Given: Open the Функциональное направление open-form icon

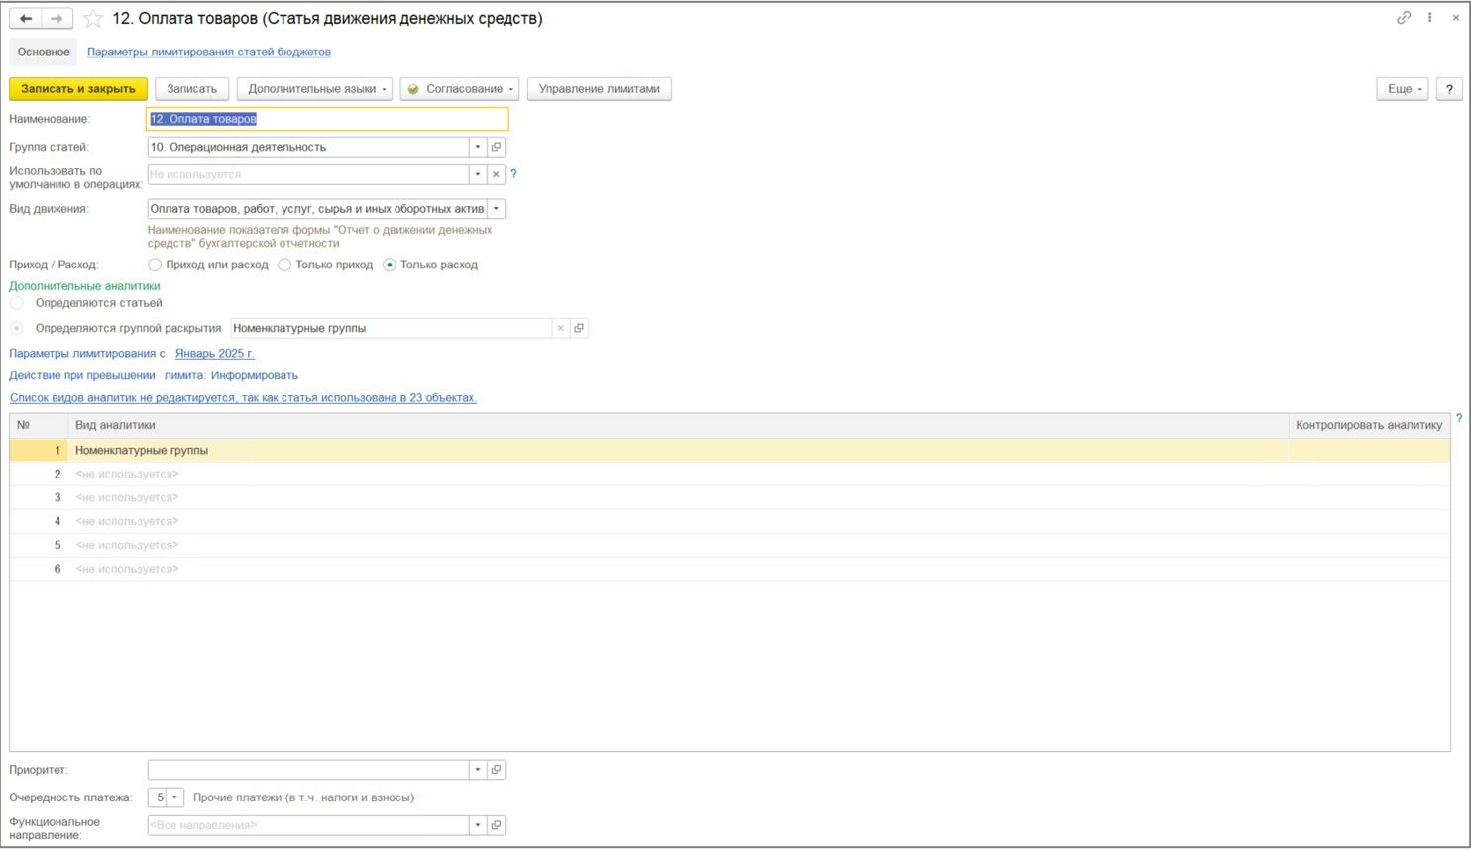Looking at the screenshot, I should tap(497, 825).
